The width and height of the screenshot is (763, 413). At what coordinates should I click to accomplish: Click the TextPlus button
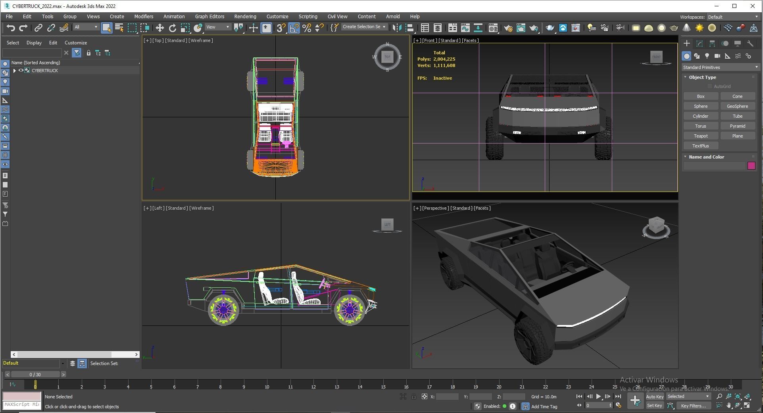[x=701, y=146]
